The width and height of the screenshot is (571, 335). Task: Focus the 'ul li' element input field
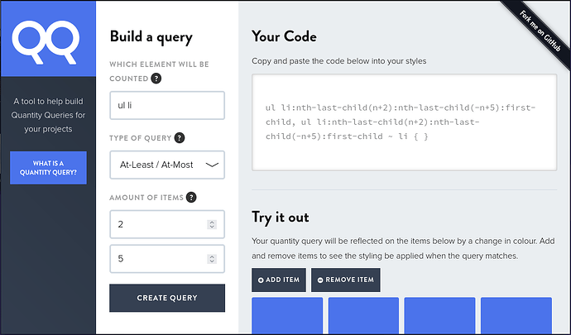pos(166,105)
